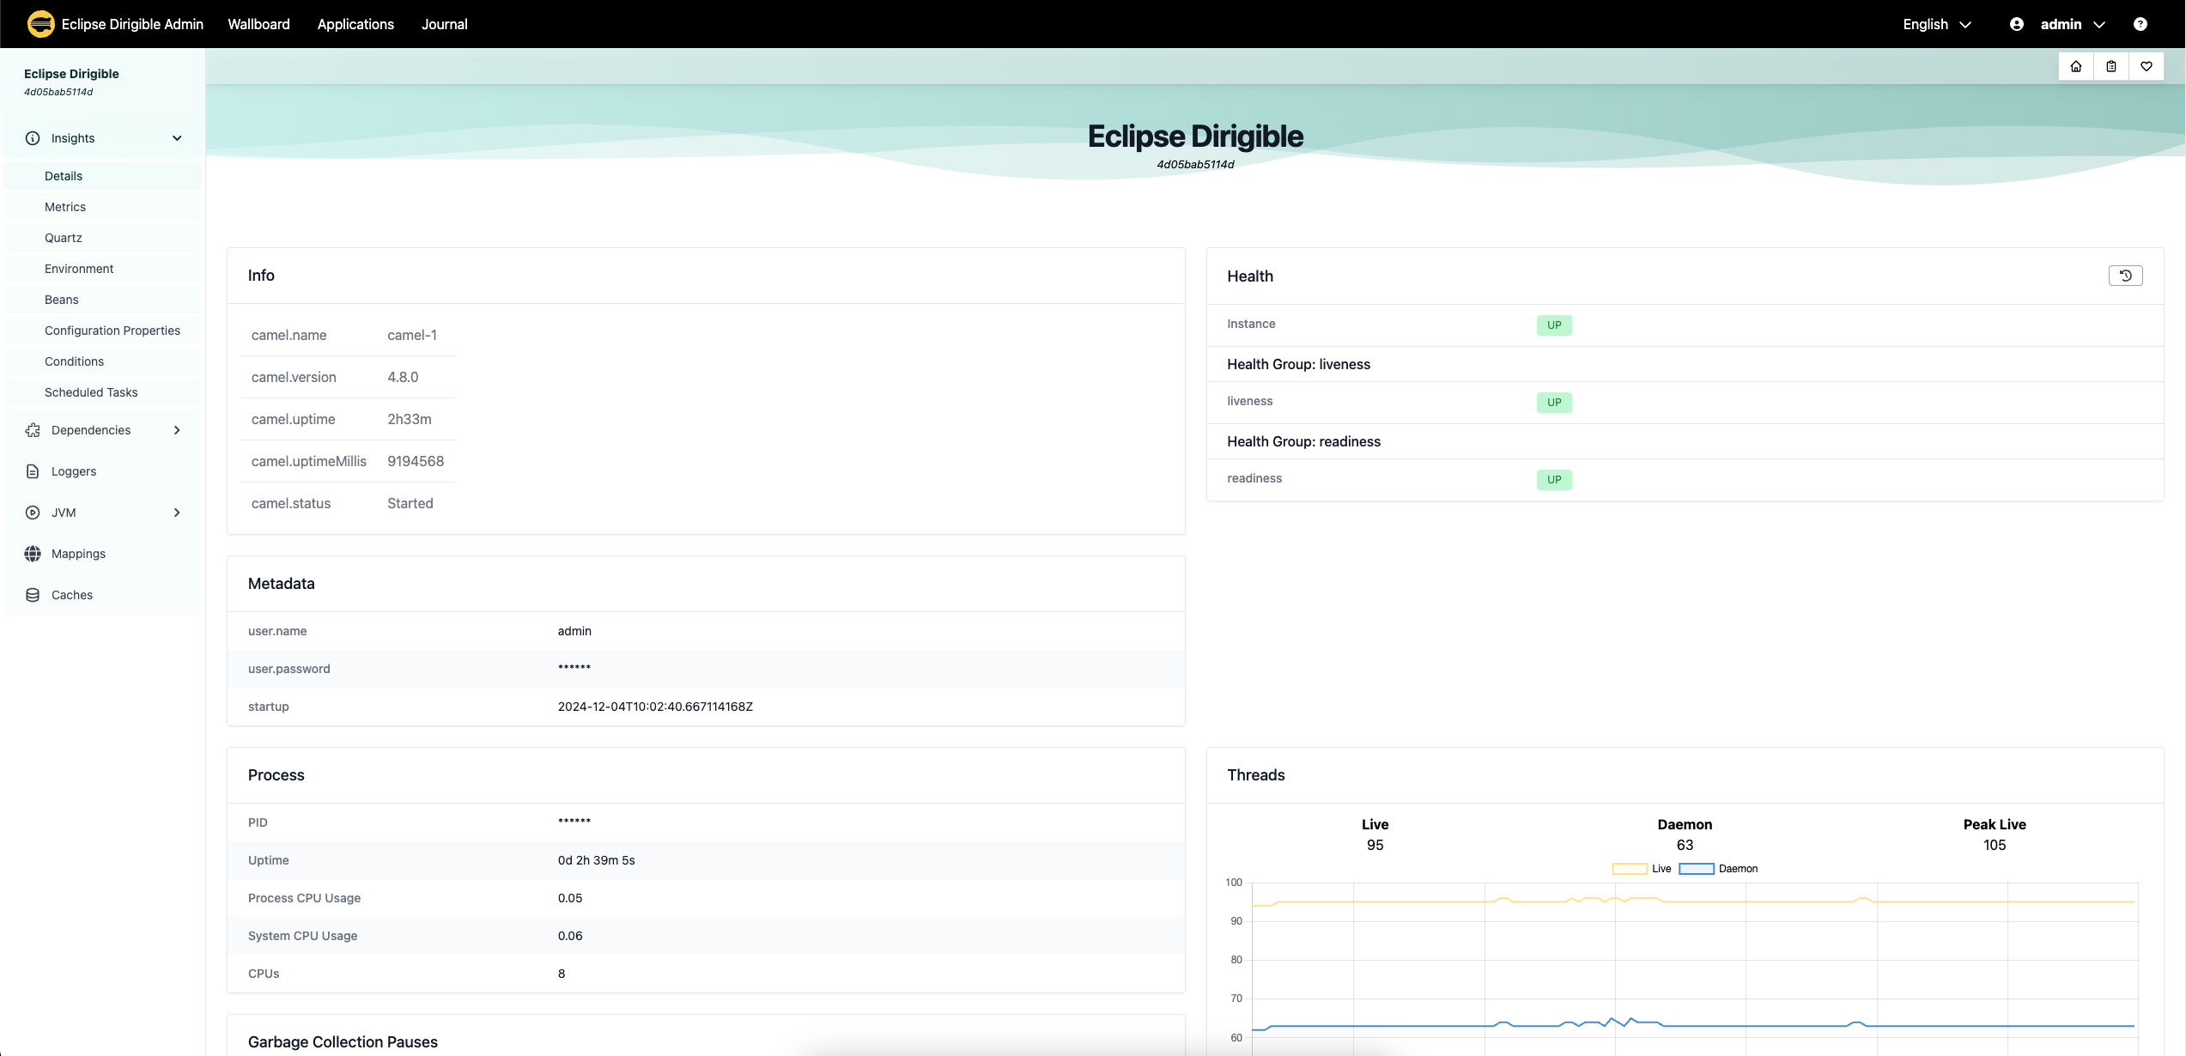Click the heart health icon button
This screenshot has height=1056, width=2186.
(2147, 66)
